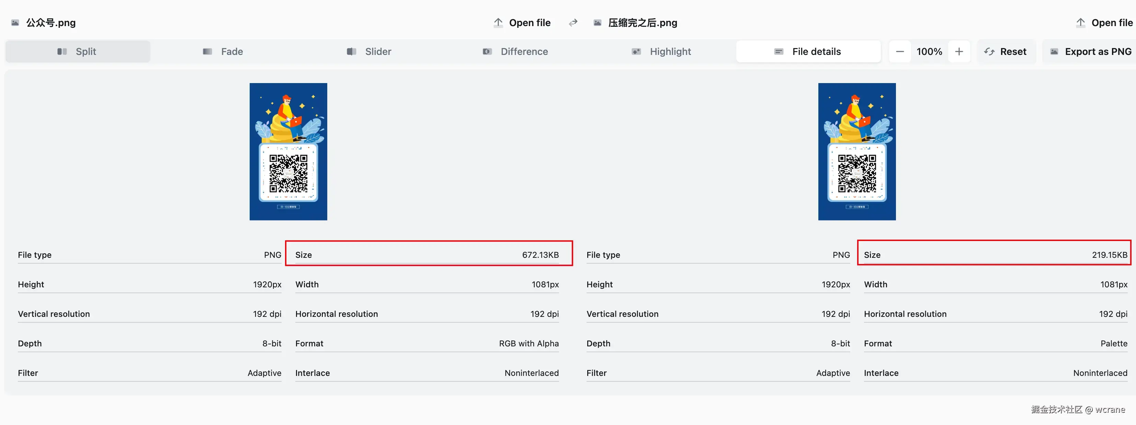The width and height of the screenshot is (1136, 425).
Task: Click the left Open file label
Action: click(x=530, y=22)
